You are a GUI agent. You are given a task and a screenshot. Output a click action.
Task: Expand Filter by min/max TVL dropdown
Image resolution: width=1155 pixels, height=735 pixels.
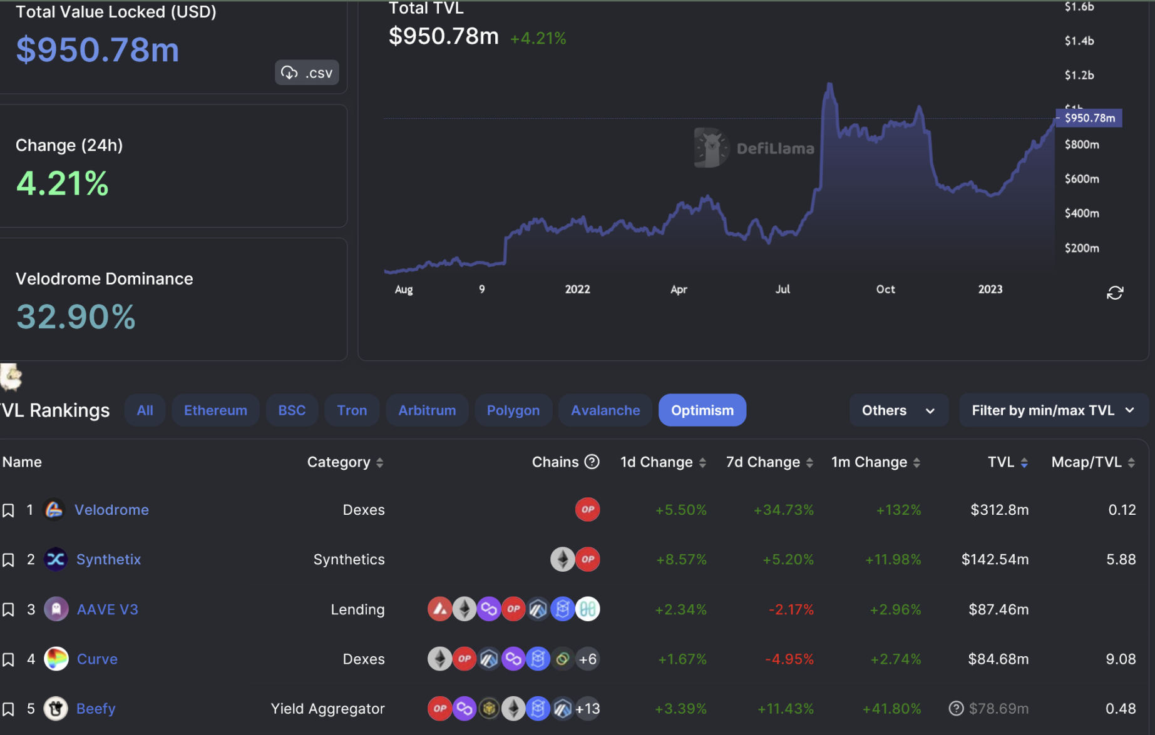click(1053, 410)
